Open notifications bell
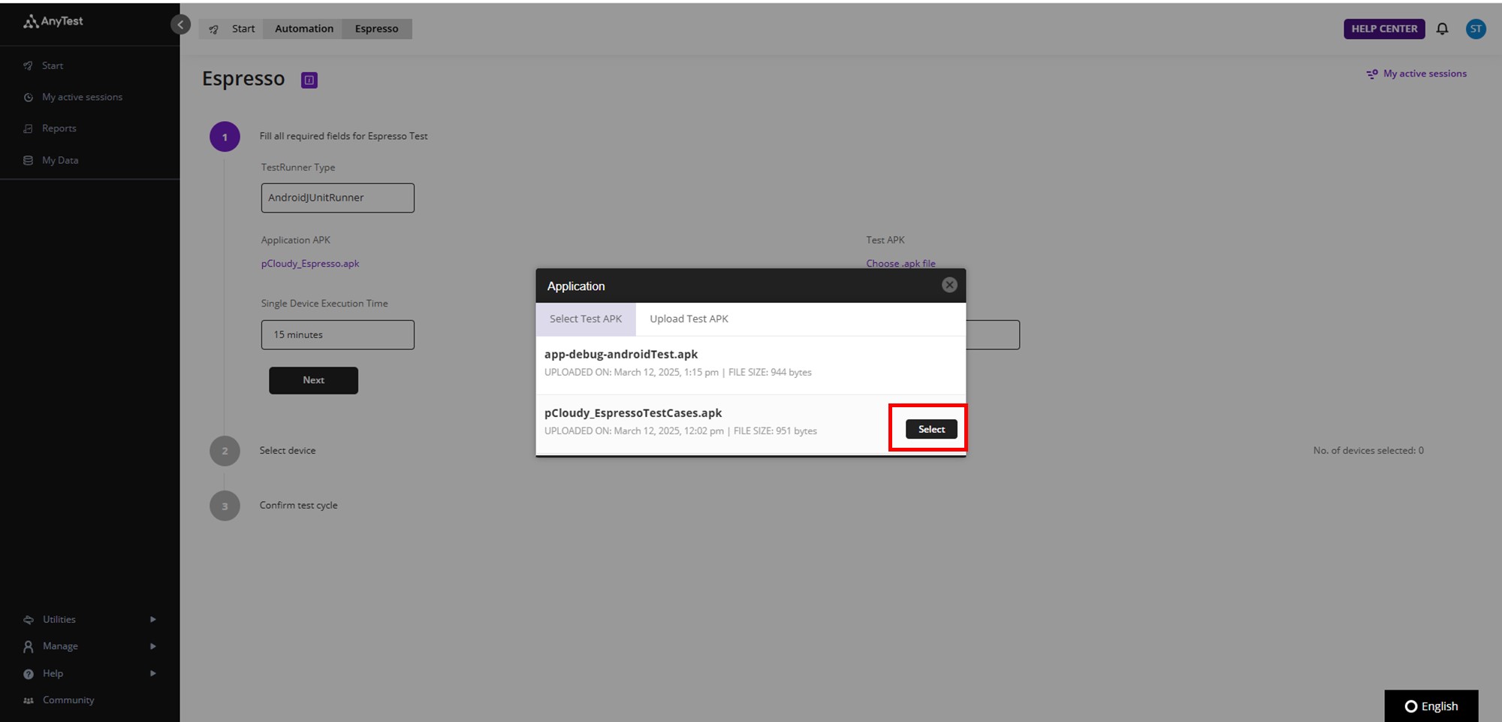Screen dimensions: 1502x722 [x=1442, y=29]
